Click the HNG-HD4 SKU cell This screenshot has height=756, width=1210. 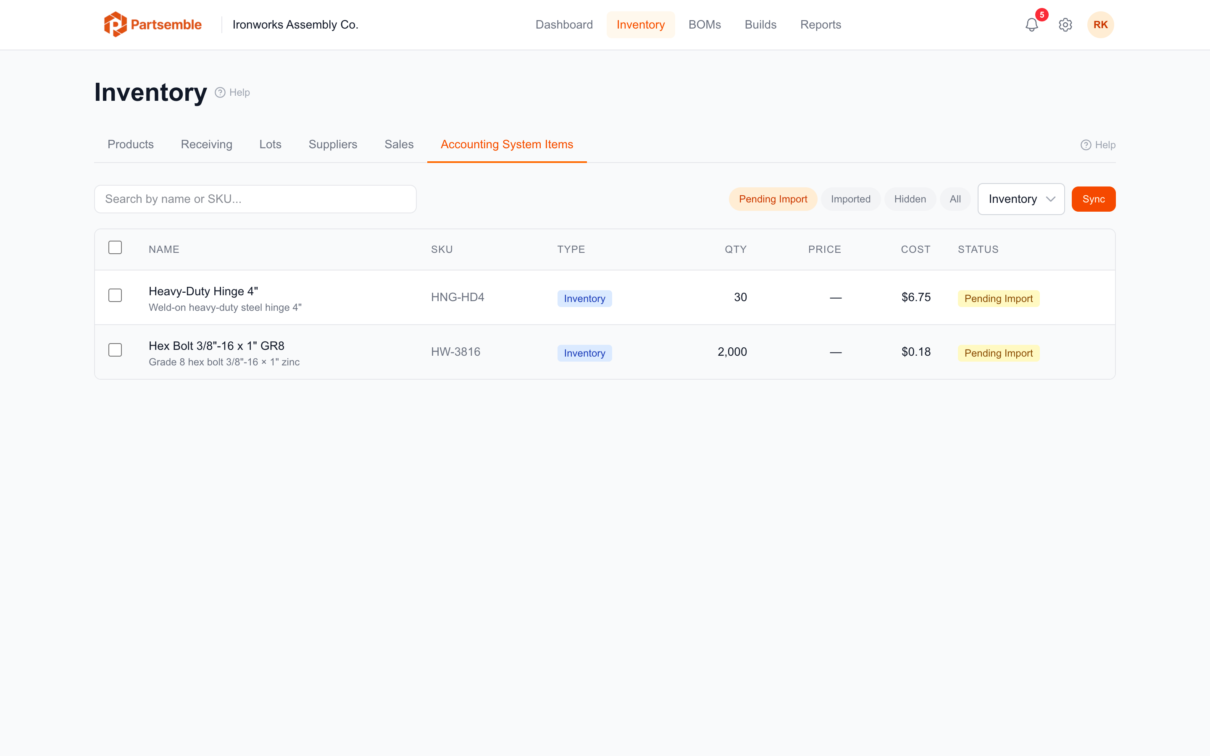pyautogui.click(x=458, y=297)
